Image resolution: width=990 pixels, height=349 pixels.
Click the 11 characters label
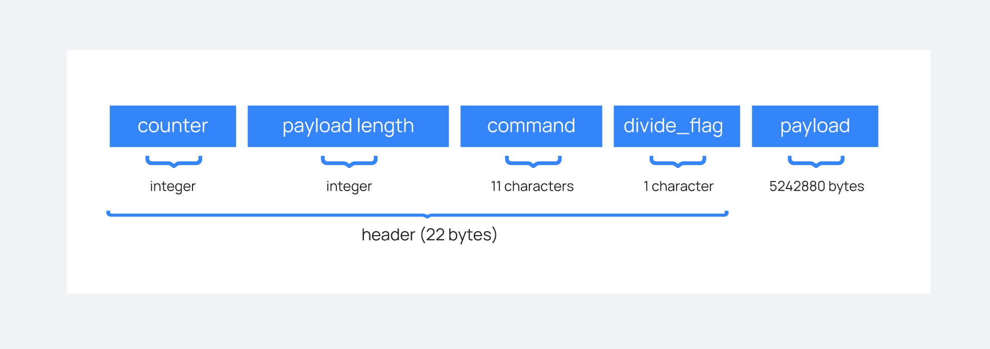click(532, 187)
